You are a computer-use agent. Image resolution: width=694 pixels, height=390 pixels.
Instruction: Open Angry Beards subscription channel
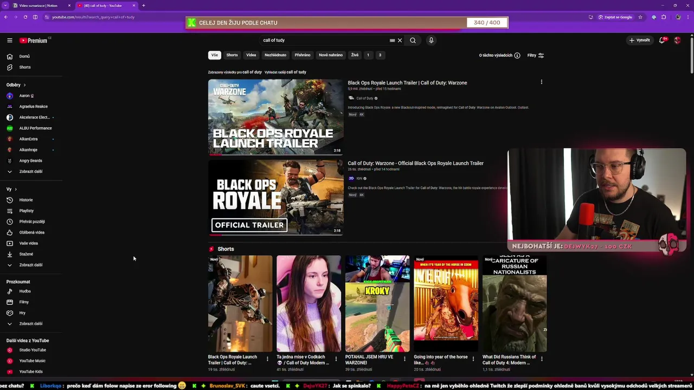click(x=30, y=161)
